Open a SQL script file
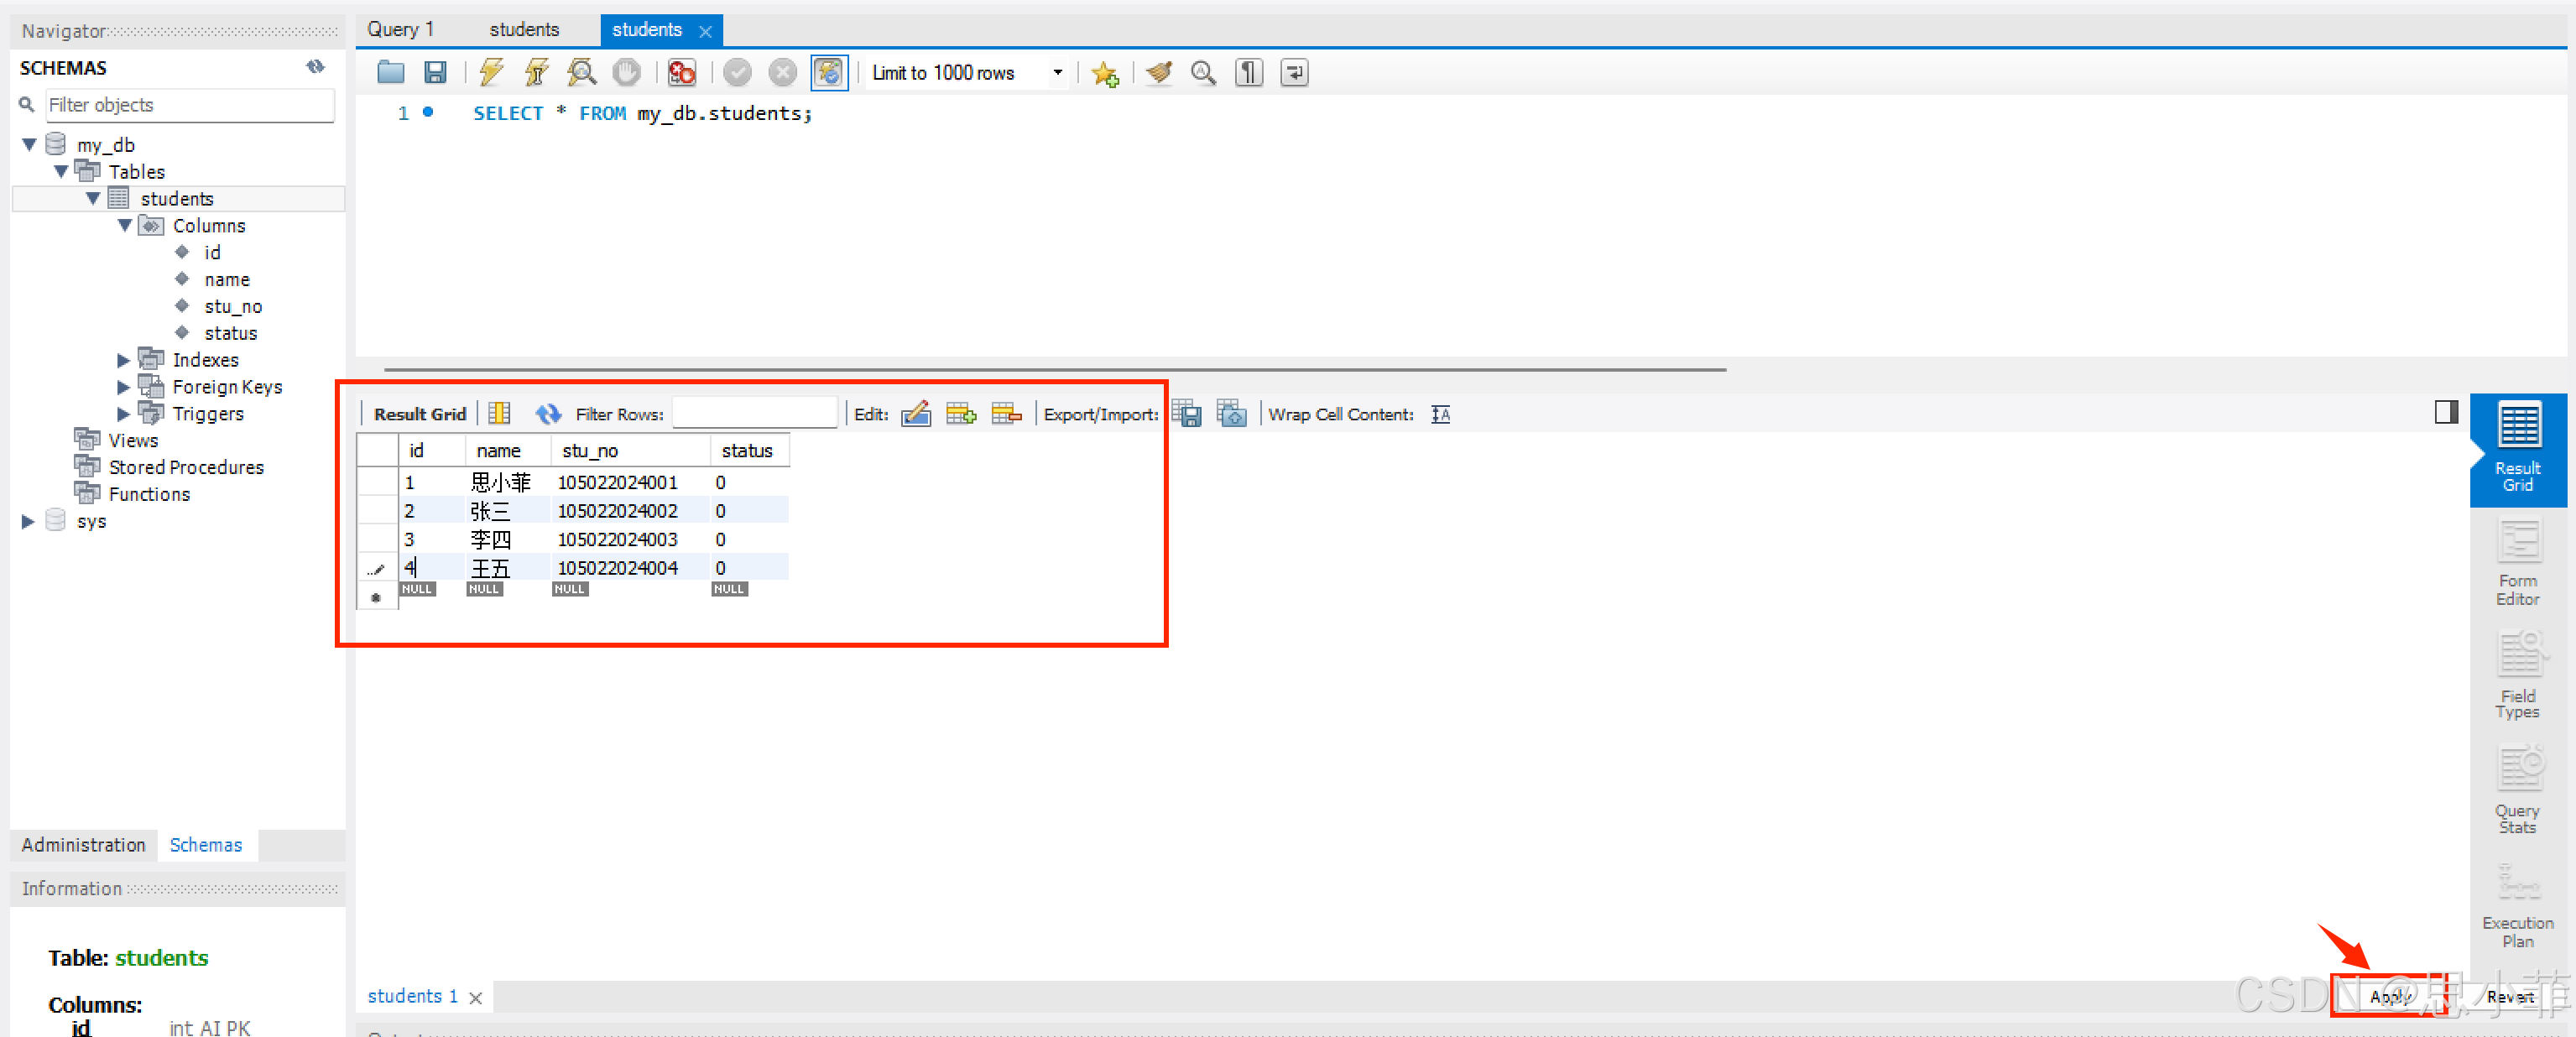Image resolution: width=2576 pixels, height=1037 pixels. coord(390,72)
